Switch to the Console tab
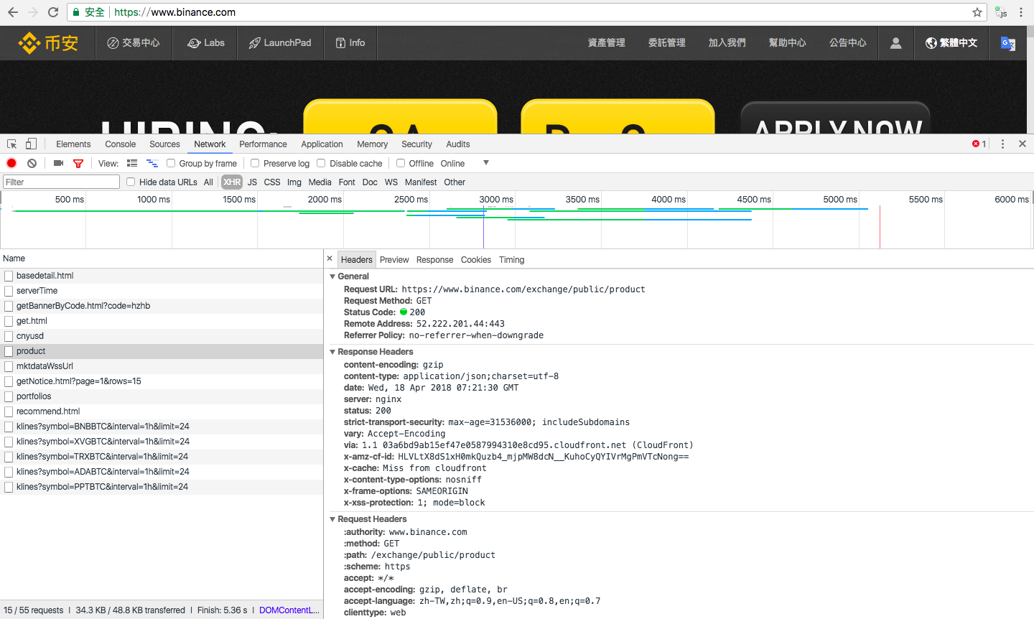Viewport: 1034px width, 619px height. [x=120, y=144]
